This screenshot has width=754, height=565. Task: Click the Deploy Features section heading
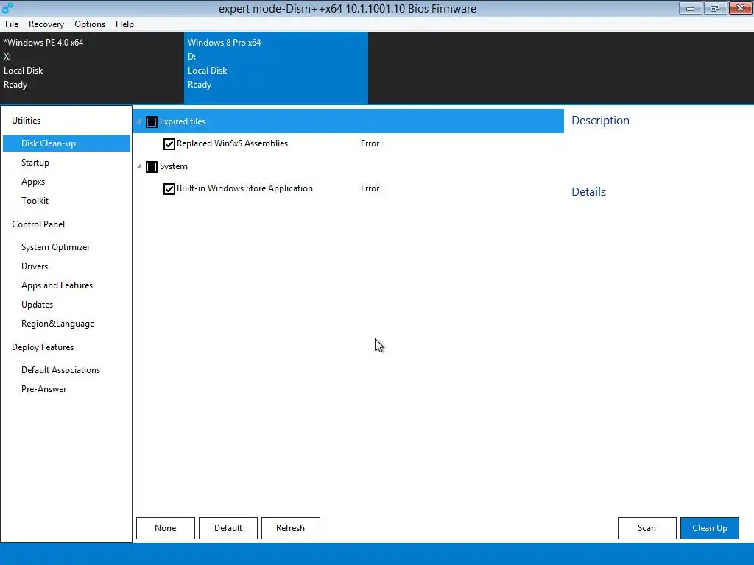click(43, 347)
